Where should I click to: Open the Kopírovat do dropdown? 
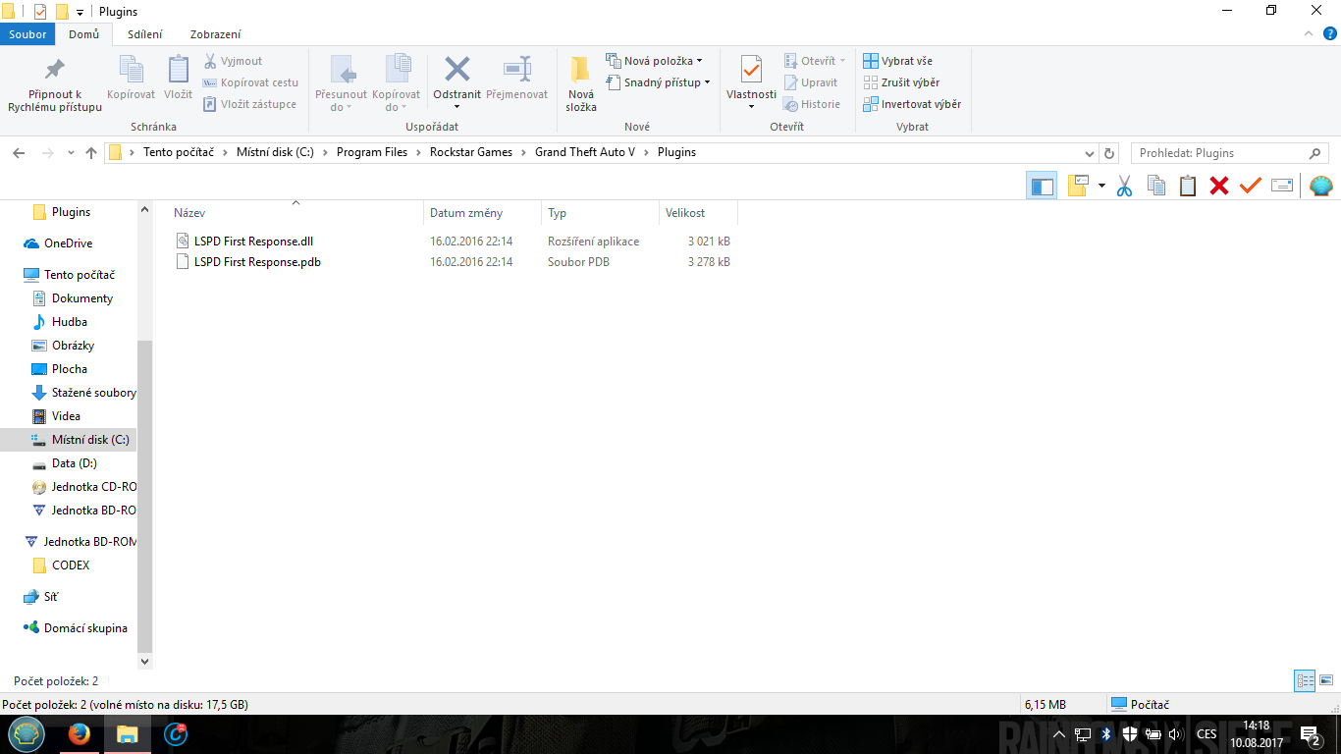coord(396,84)
